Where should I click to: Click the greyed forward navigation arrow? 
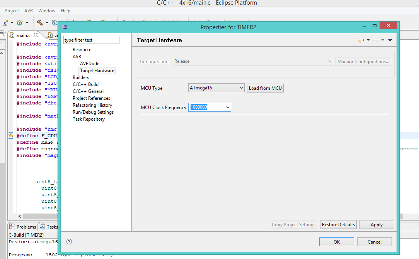[376, 40]
